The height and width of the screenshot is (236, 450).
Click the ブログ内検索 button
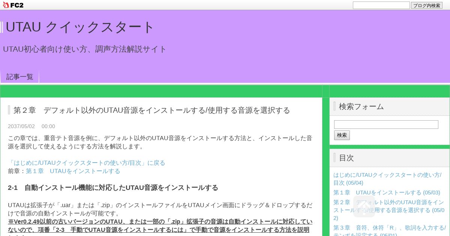pos(427,5)
